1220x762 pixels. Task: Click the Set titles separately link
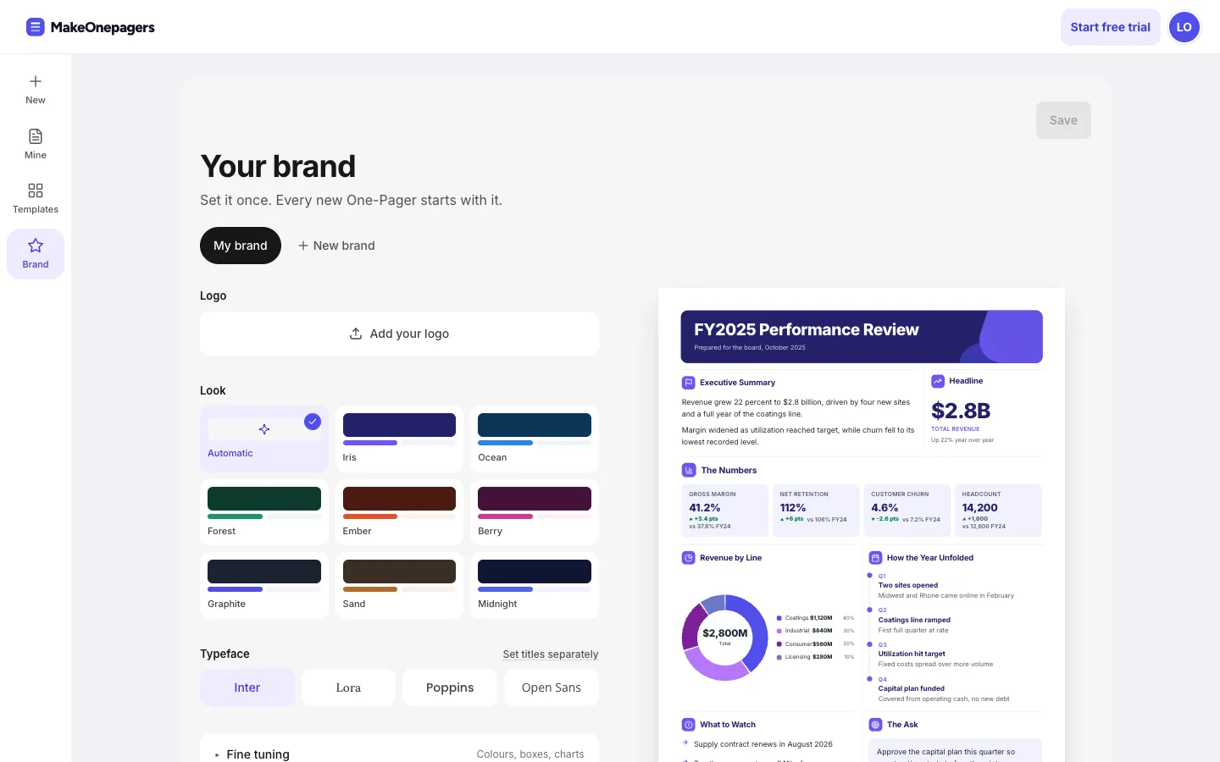[551, 654]
